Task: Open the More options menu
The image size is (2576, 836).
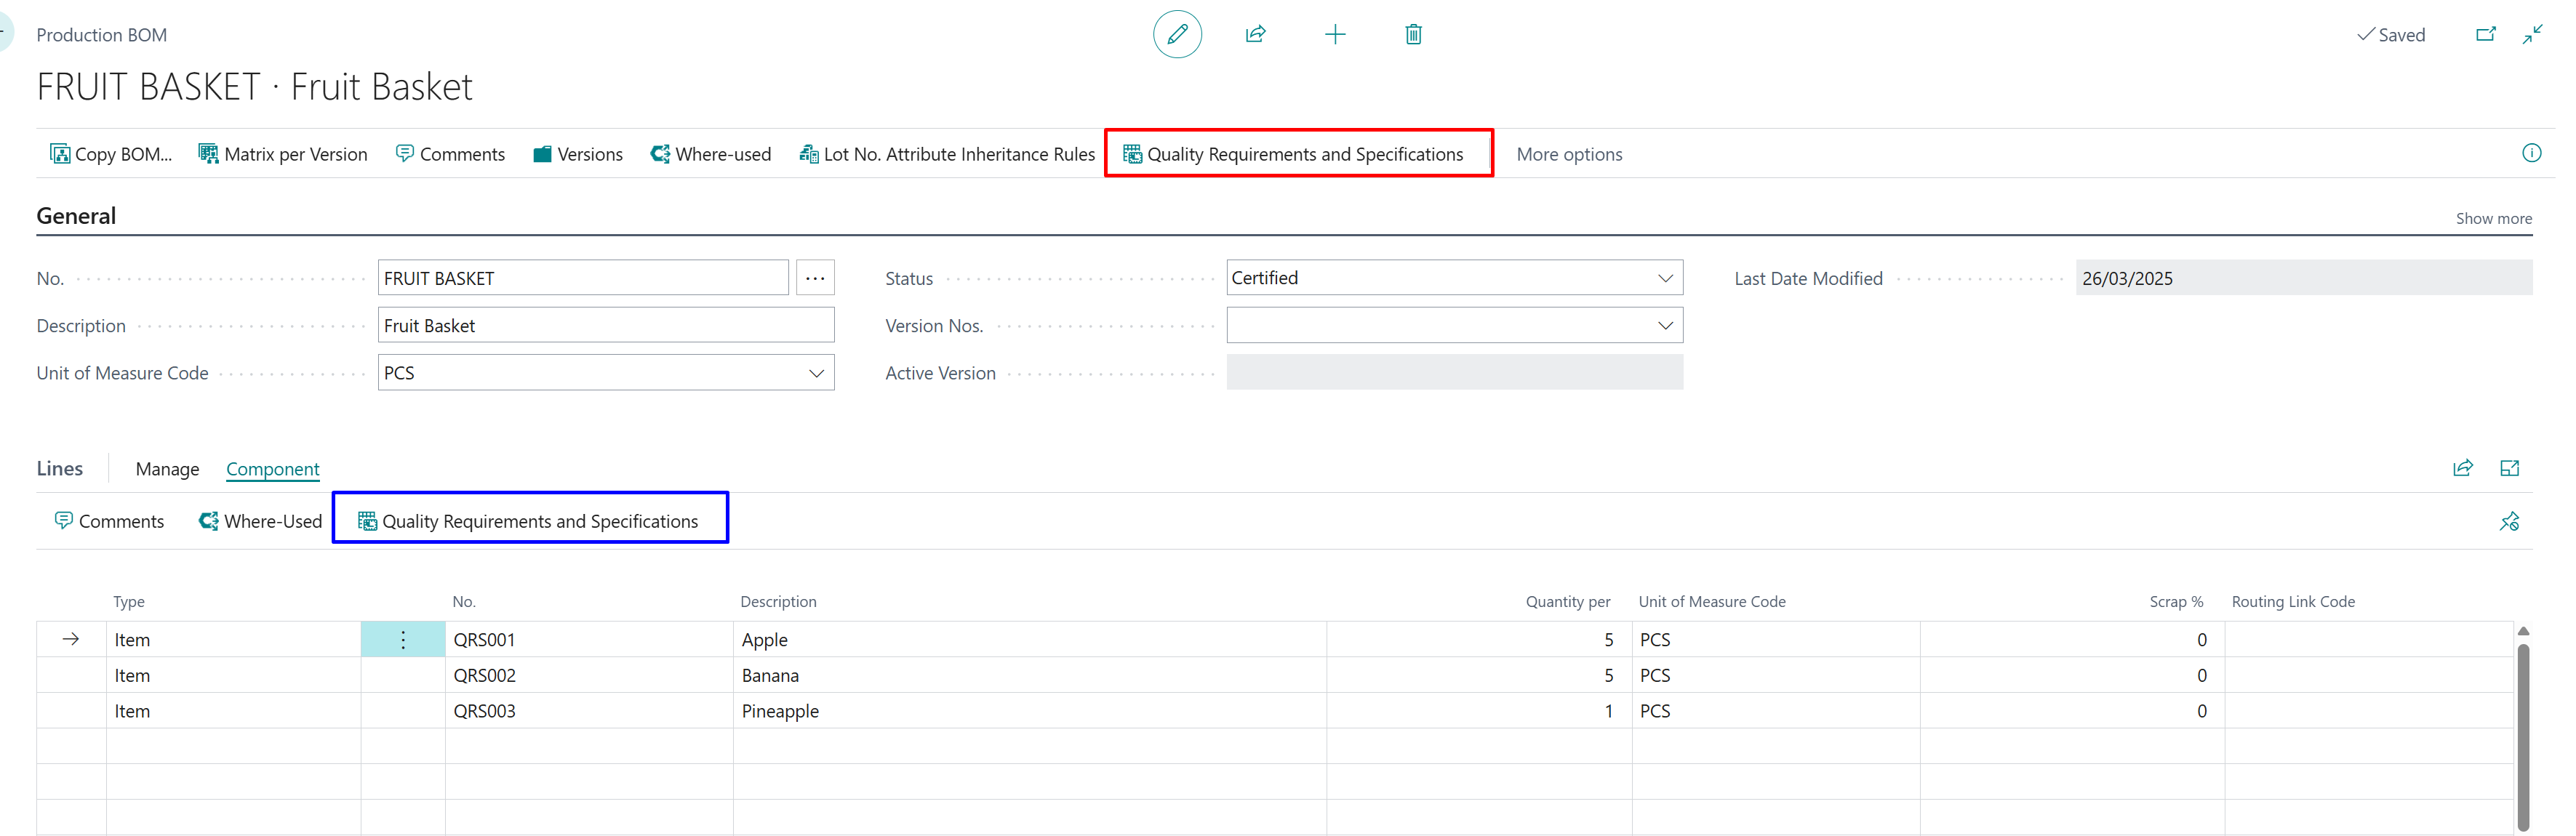Action: [1568, 154]
